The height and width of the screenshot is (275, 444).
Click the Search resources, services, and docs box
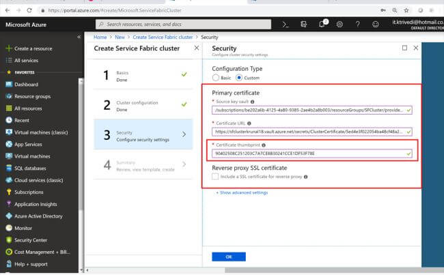click(x=183, y=25)
